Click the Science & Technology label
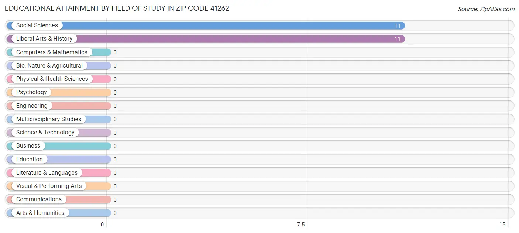519x233 pixels. 45,133
